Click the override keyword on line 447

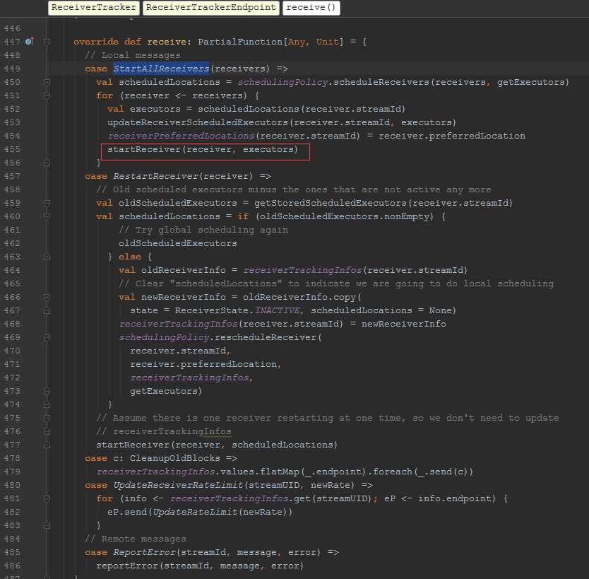pos(96,42)
